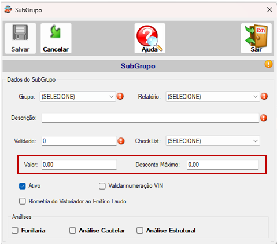The image size is (277, 244).
Task: Enable the Análise Cautelar checkbox
Action: pyautogui.click(x=72, y=230)
